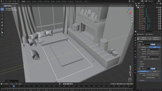Screen dimensions: 162x91
Task: Select the Add Cube tool
Action: (2, 36)
